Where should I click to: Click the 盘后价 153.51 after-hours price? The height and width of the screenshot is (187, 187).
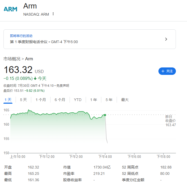pos(13,91)
